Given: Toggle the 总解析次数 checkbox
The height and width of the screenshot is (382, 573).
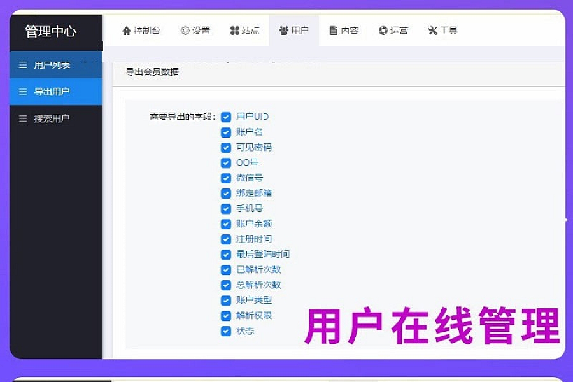Looking at the screenshot, I should coord(226,285).
